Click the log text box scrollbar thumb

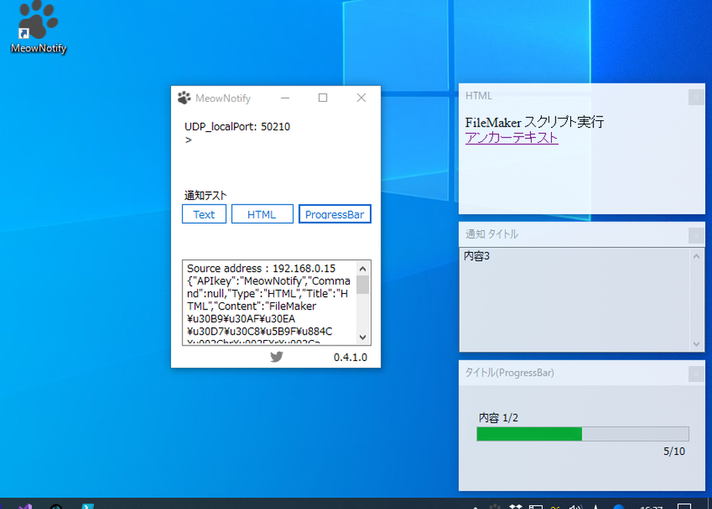pyautogui.click(x=362, y=285)
